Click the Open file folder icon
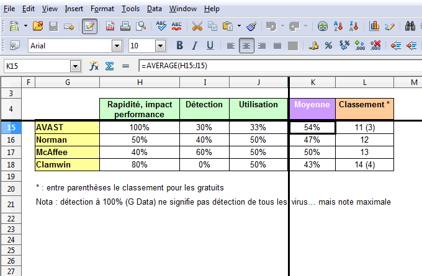Viewport: 422px width, 276px height. click(38, 26)
